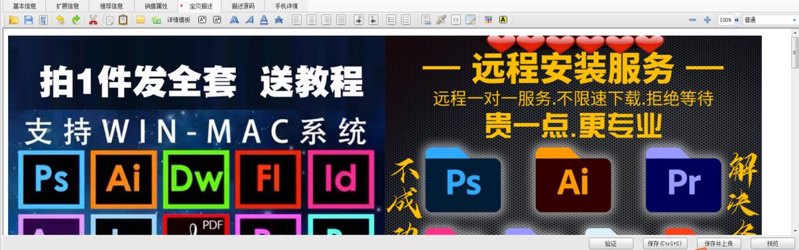Image resolution: width=799 pixels, height=250 pixels.
Task: Click the save-as document icon
Action: point(43,20)
